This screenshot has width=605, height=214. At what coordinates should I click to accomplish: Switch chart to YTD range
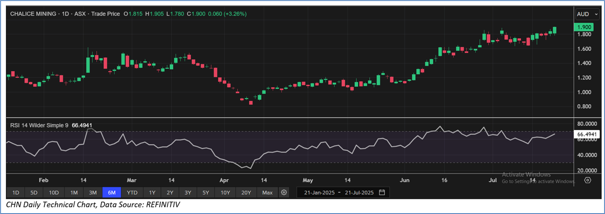132,192
